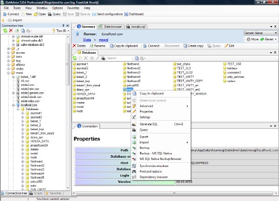Switch to the Favorites bottom tab
The image size is (279, 201).
point(53,194)
